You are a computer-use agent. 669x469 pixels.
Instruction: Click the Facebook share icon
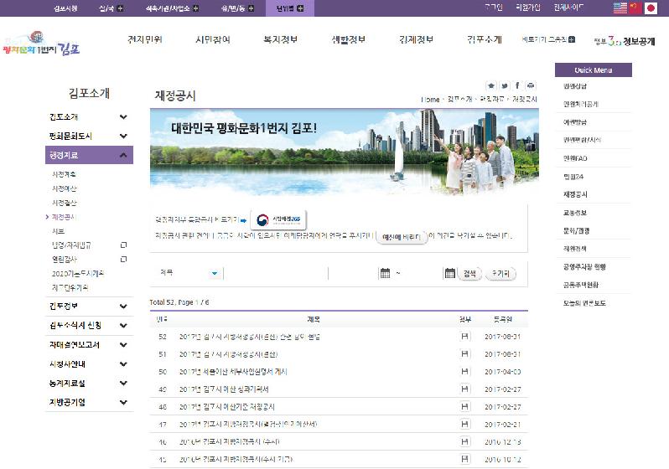tap(518, 85)
